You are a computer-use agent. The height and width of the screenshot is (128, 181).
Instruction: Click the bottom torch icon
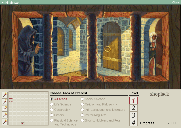[5, 122]
